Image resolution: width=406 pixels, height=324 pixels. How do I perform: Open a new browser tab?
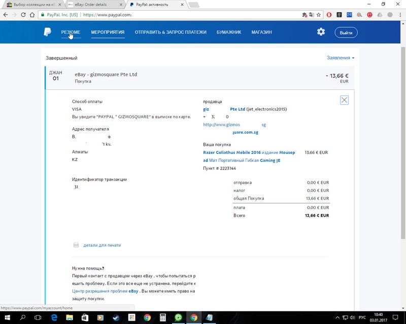pos(194,5)
